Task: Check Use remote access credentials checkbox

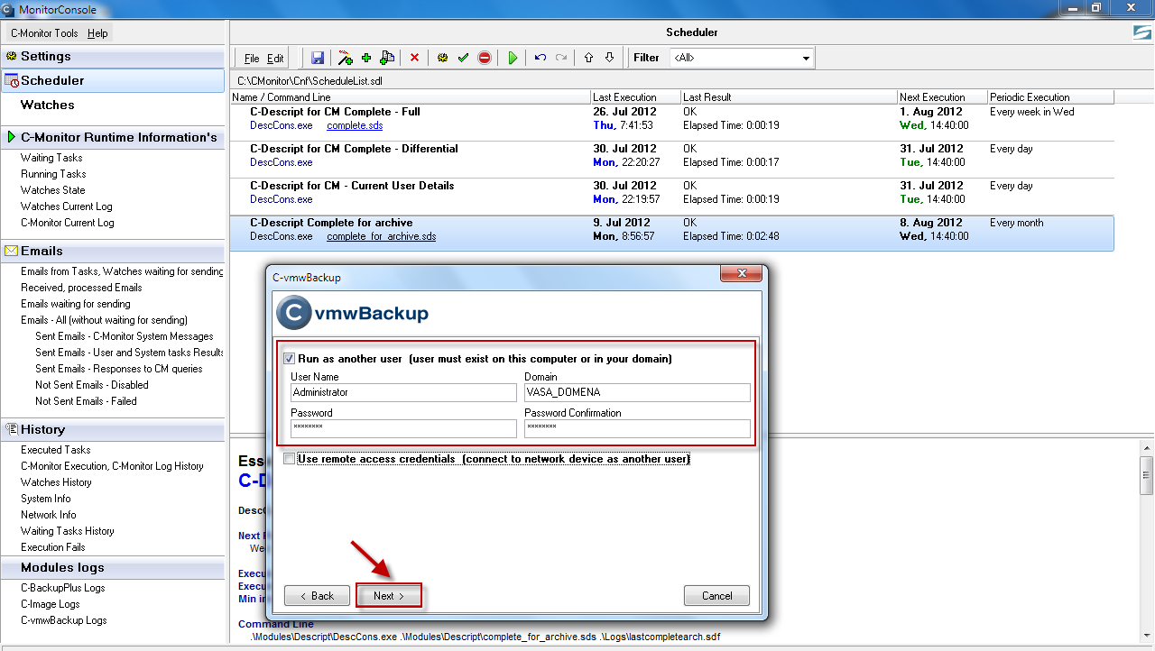Action: pos(290,459)
